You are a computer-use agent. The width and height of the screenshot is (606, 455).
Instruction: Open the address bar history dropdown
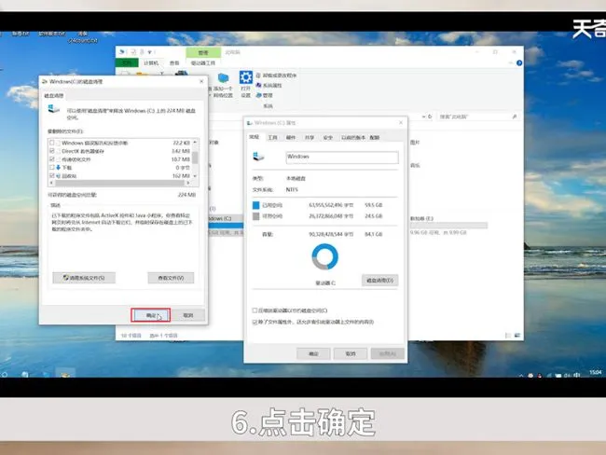(x=423, y=117)
